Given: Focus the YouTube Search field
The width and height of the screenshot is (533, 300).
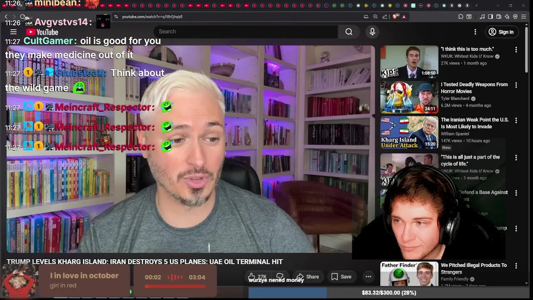Looking at the screenshot, I should point(246,32).
